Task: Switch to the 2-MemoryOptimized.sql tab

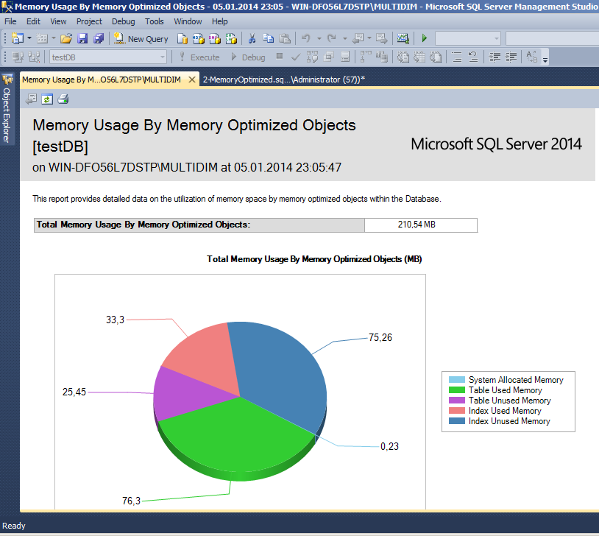Action: pyautogui.click(x=284, y=80)
